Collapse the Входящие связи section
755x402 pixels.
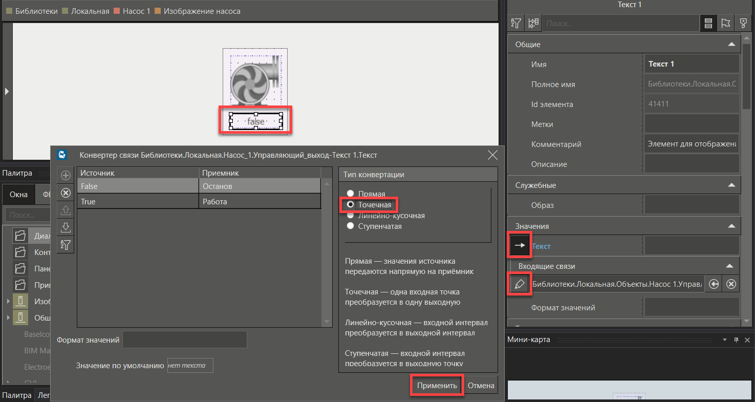pyautogui.click(x=729, y=266)
